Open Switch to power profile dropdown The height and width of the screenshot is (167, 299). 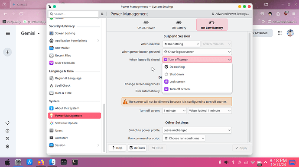pyautogui.click(x=197, y=130)
